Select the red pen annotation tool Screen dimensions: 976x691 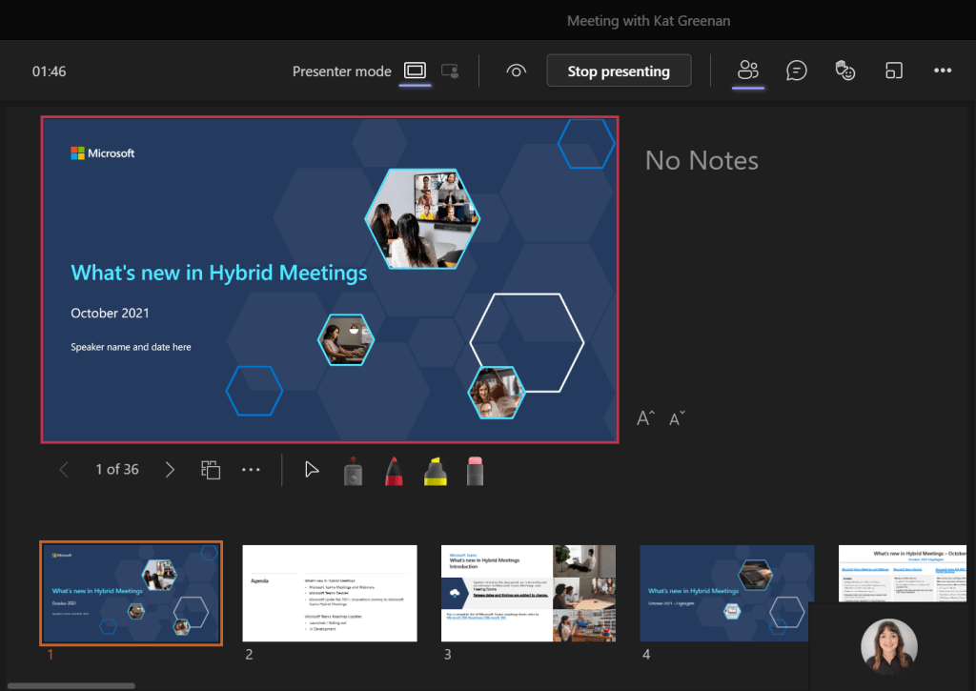(x=395, y=469)
